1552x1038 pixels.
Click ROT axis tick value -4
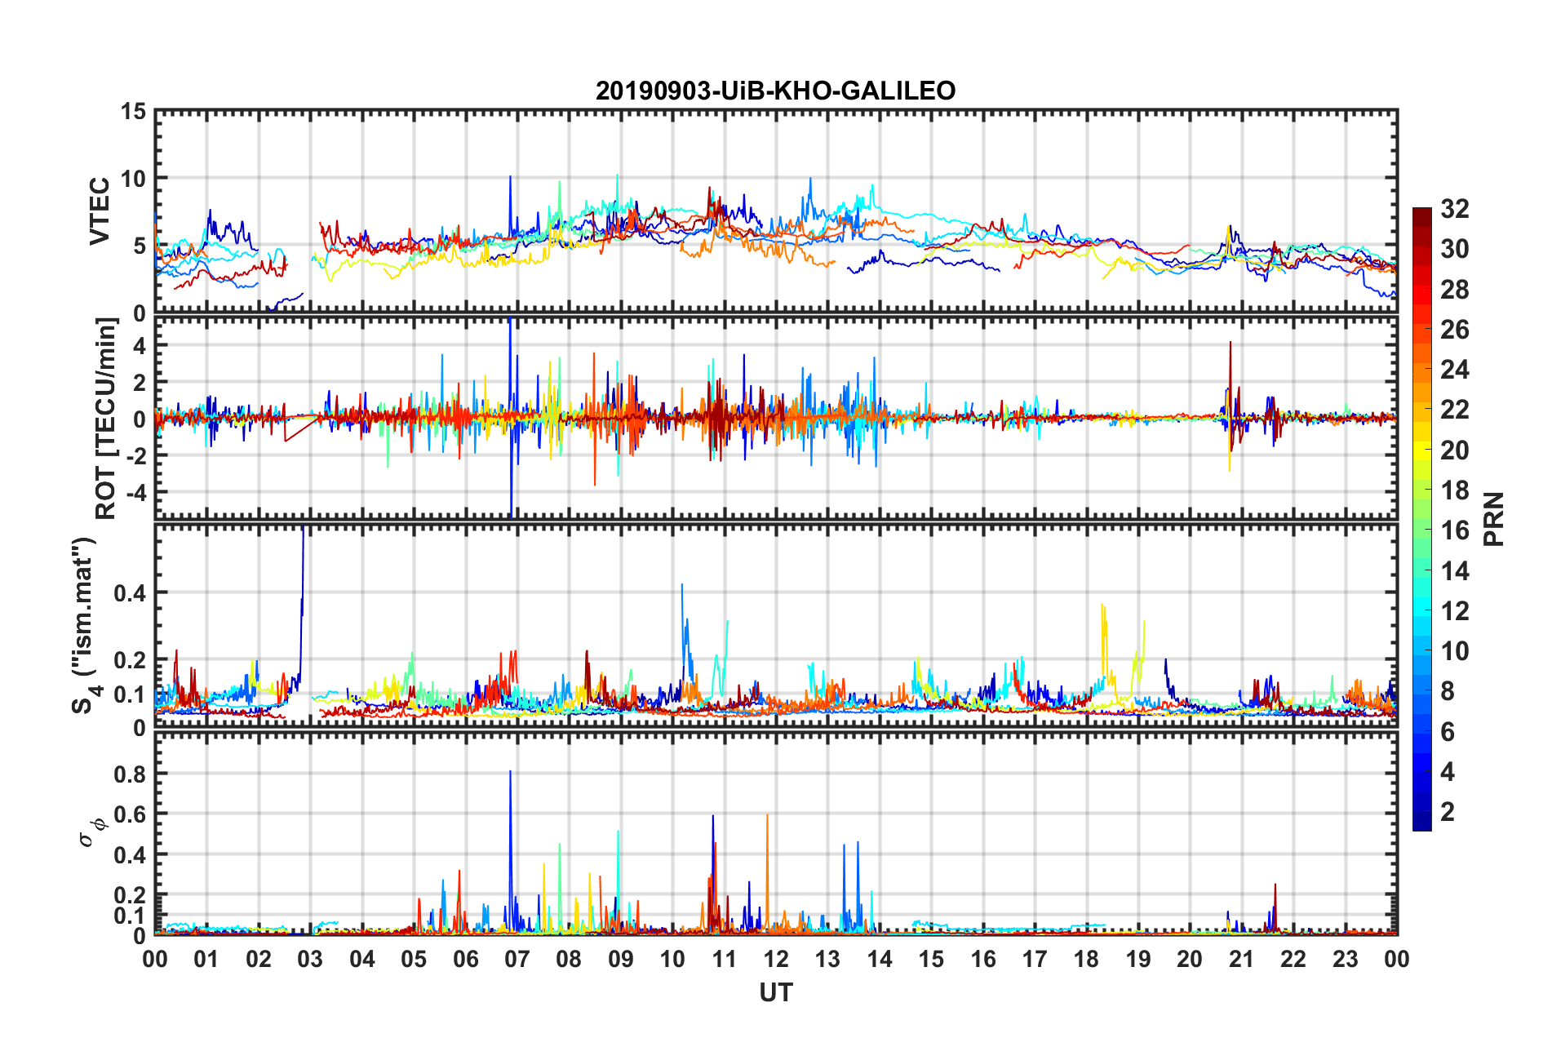(136, 492)
